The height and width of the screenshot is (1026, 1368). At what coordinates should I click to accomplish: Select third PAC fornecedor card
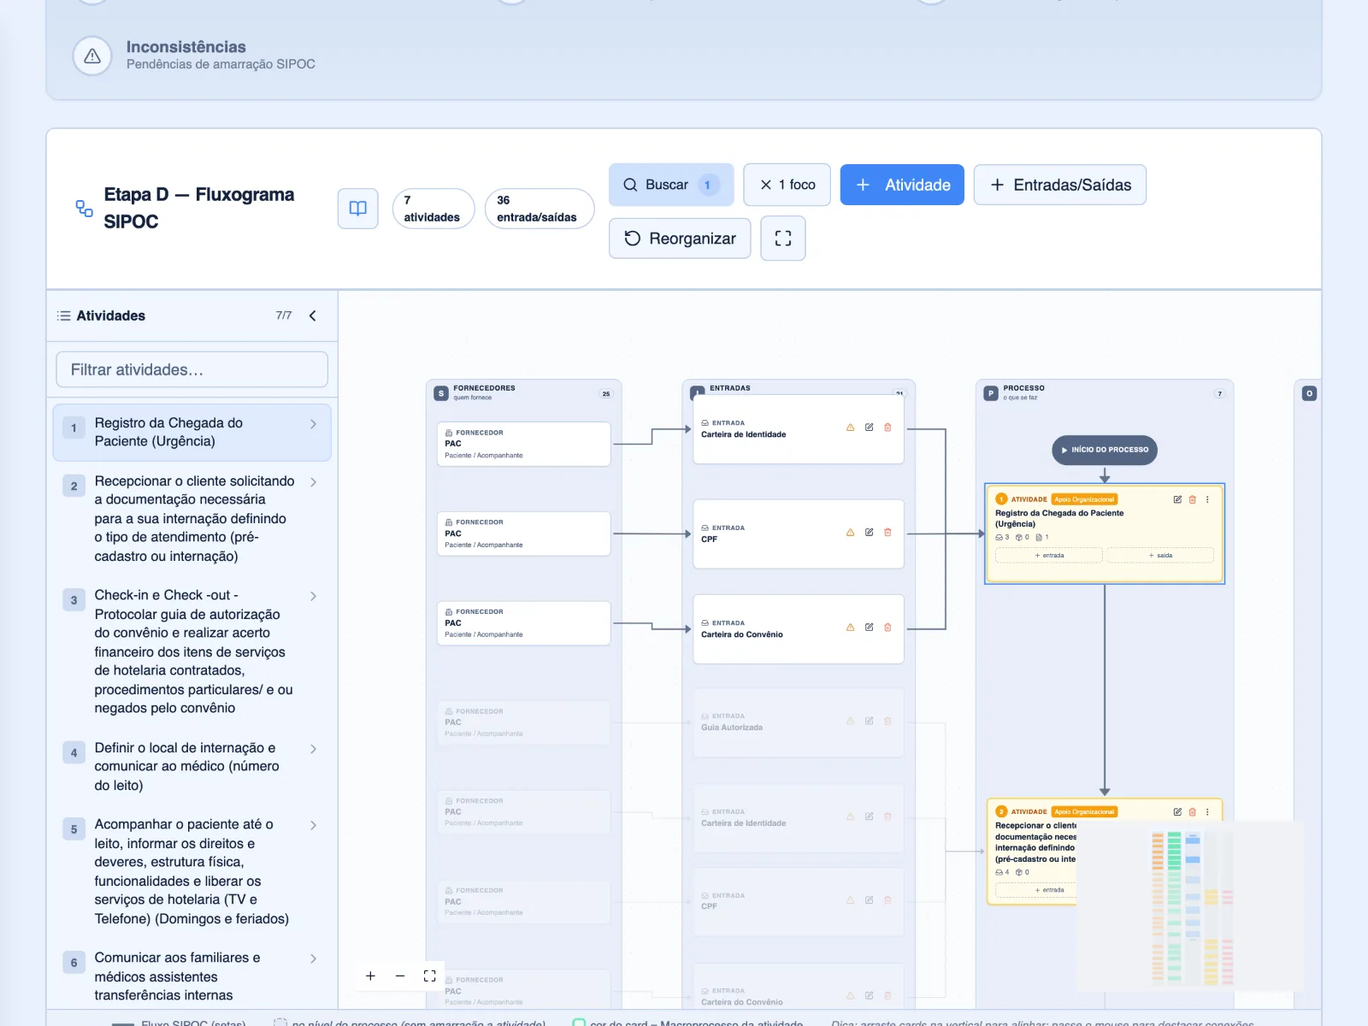523,623
